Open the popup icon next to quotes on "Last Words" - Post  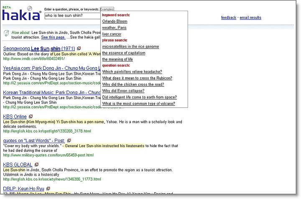tap(69, 140)
